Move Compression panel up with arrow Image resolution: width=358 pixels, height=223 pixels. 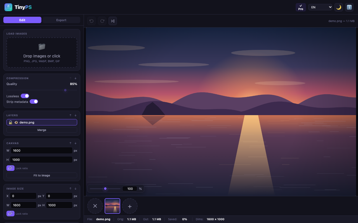click(70, 78)
